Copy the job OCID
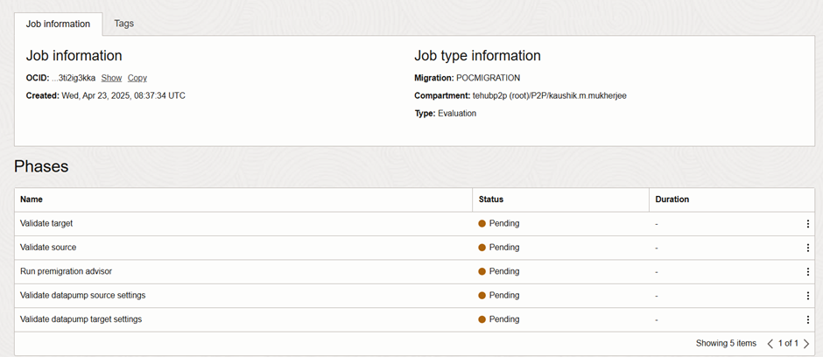Screen dimensions: 823x357 pyautogui.click(x=137, y=78)
